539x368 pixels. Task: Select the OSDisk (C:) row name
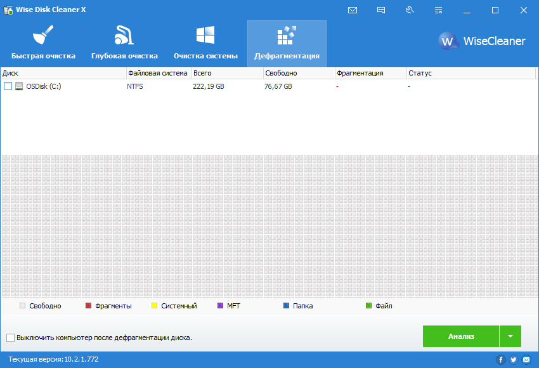point(44,86)
